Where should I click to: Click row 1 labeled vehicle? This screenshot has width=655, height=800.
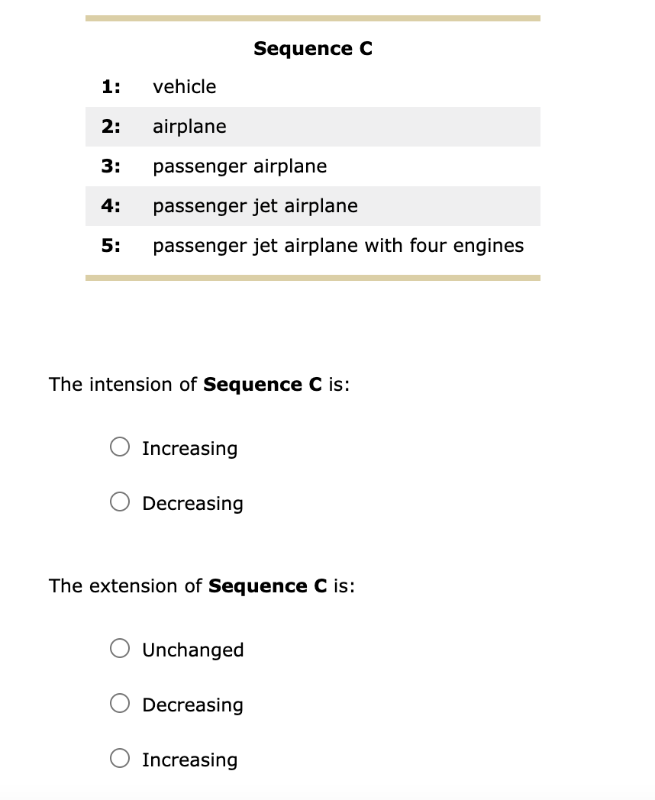coord(184,87)
